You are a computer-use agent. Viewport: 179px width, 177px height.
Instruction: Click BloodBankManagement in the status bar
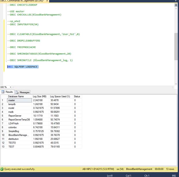coord(139,169)
